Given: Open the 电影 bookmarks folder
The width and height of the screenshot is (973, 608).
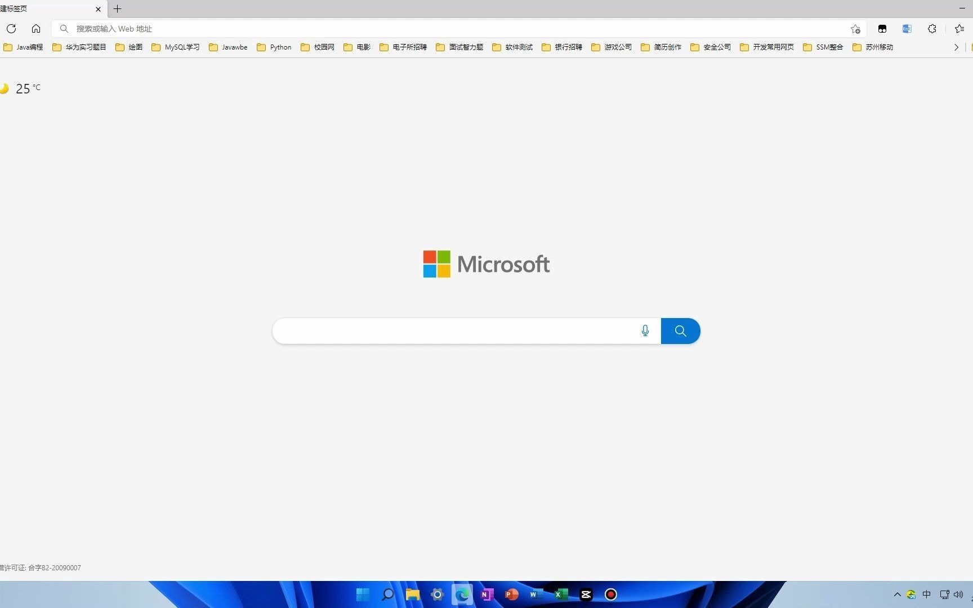Looking at the screenshot, I should 357,47.
